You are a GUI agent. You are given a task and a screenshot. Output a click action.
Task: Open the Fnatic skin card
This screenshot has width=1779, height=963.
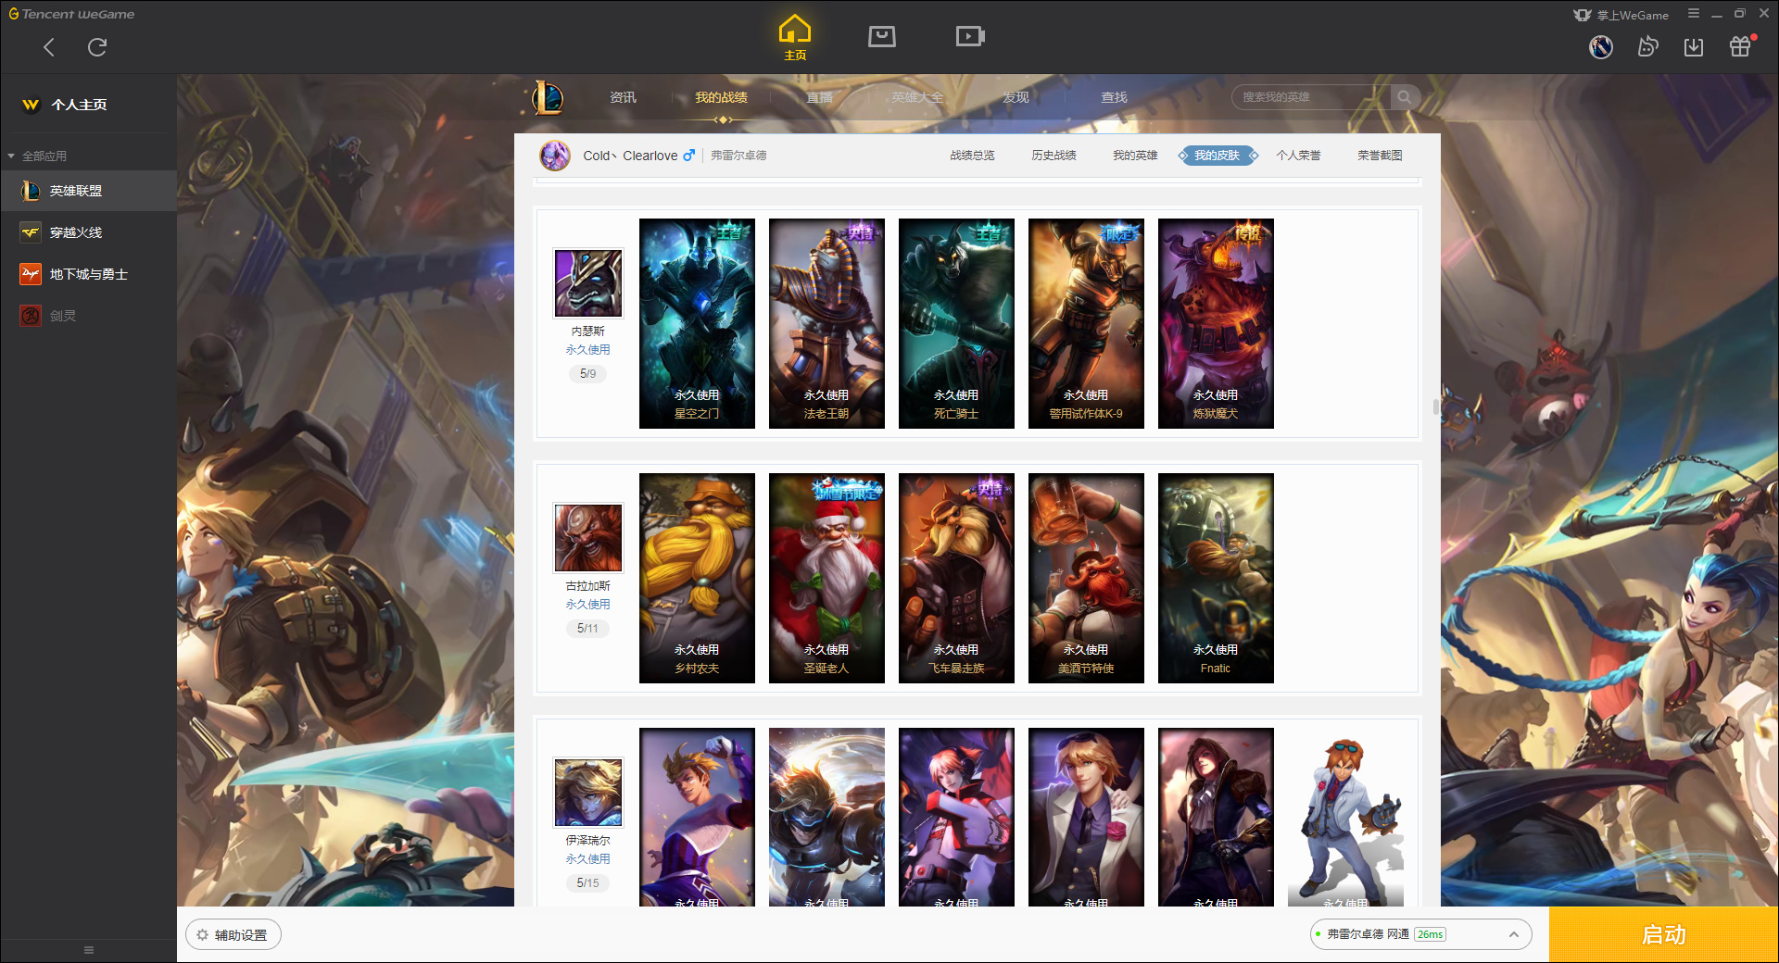pos(1216,578)
